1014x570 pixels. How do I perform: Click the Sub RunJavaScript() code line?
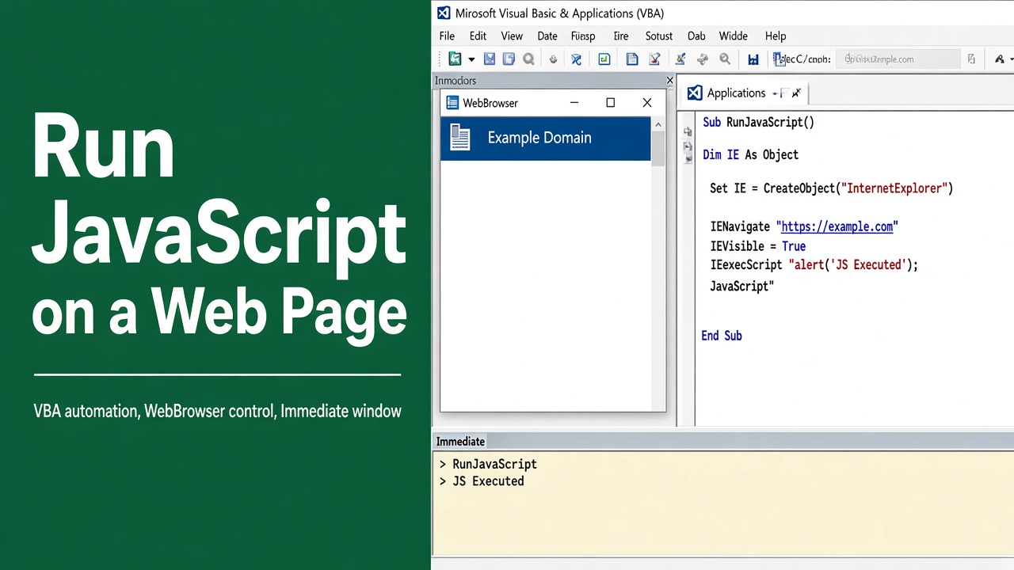click(758, 122)
